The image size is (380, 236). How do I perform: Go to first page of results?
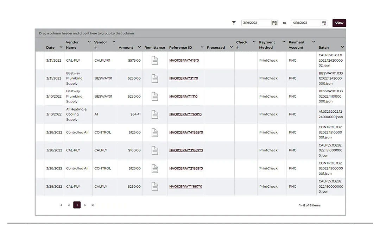(61, 205)
